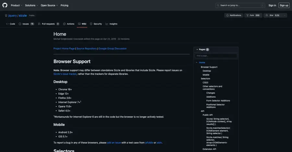
Task: Jump to Form Selector Additions
Action: pyautogui.click(x=218, y=101)
